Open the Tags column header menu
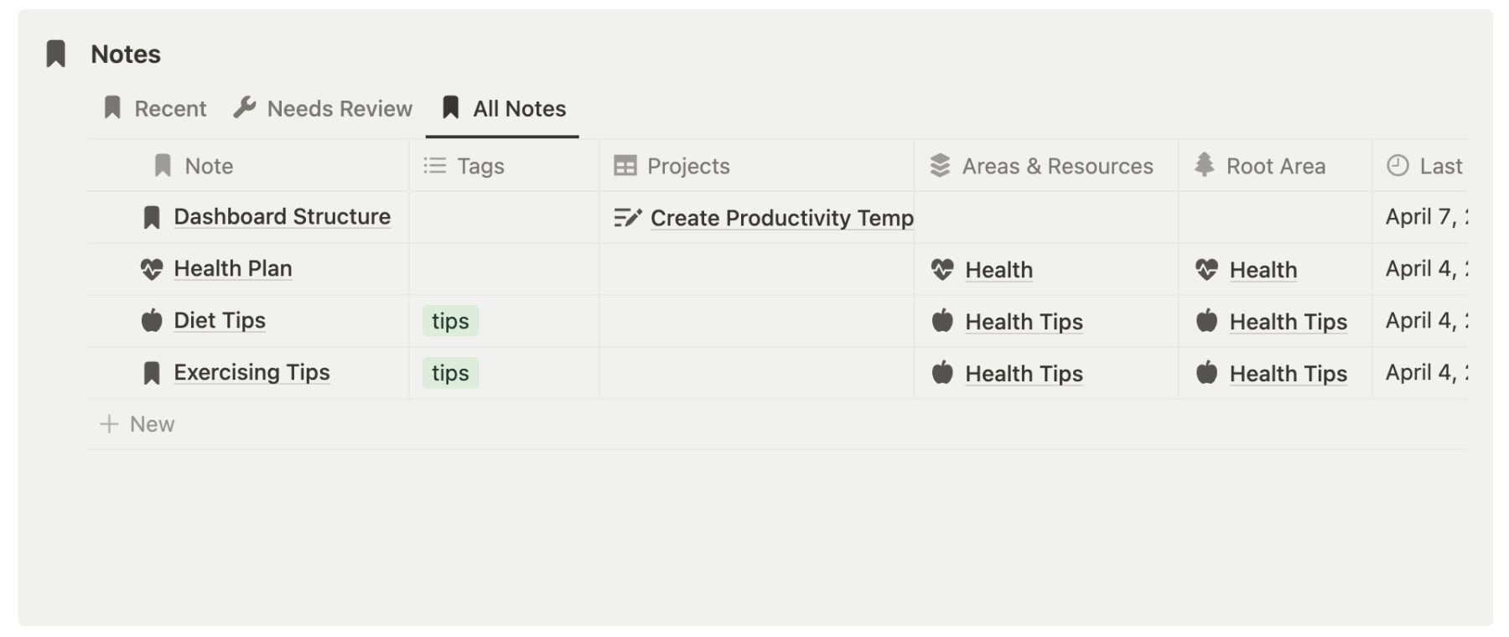This screenshot has height=637, width=1509. 480,166
